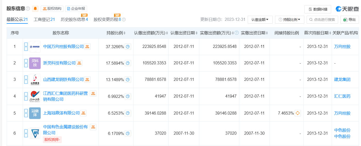This screenshot has width=361, height=146.
Task: Click pie chart icon next to 6.5253%
Action: 128,113
